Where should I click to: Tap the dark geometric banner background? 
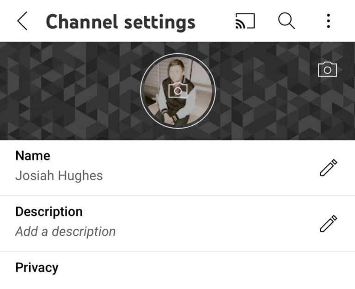coord(68,91)
